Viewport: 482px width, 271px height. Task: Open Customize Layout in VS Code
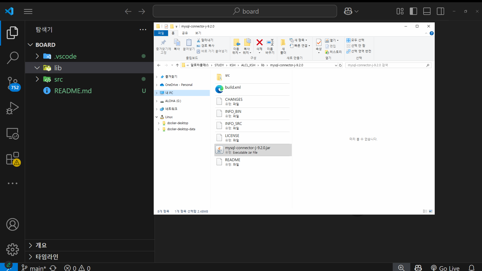(400, 11)
